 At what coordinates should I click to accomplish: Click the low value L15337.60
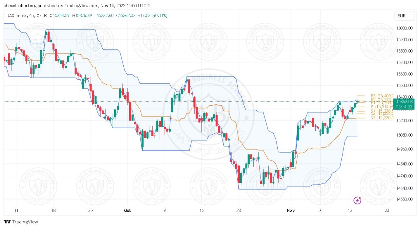tap(104, 15)
